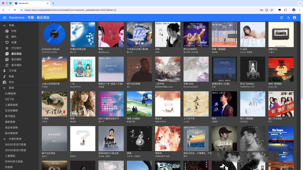303x170 pixels.
Task: Open 评分排行 star rating list
Action: click(7, 48)
